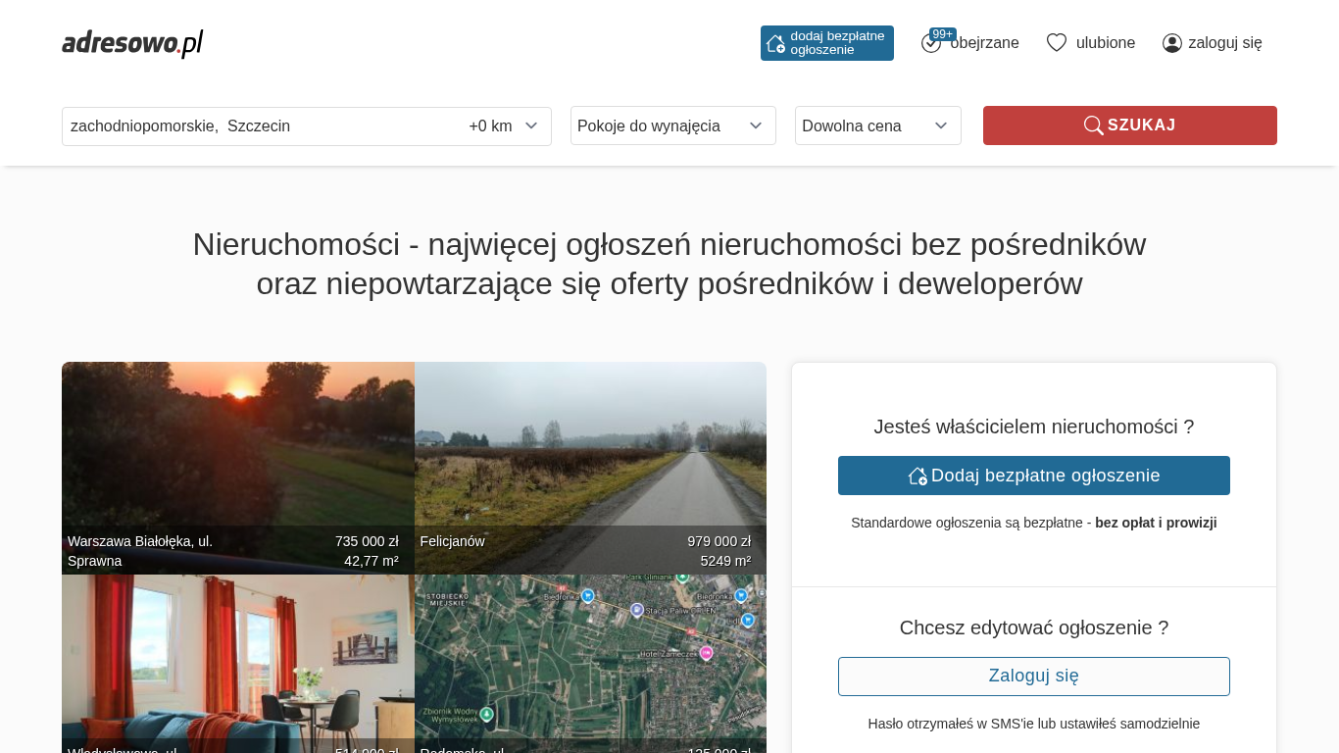Click the house icon in header add-listing button
The width and height of the screenshot is (1339, 753).
pos(775,43)
